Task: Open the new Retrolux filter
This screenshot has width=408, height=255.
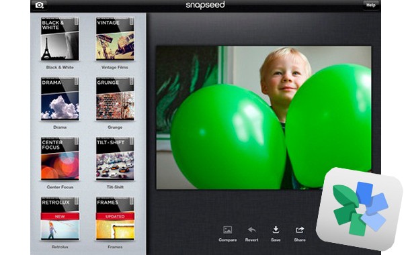Action: [60, 219]
